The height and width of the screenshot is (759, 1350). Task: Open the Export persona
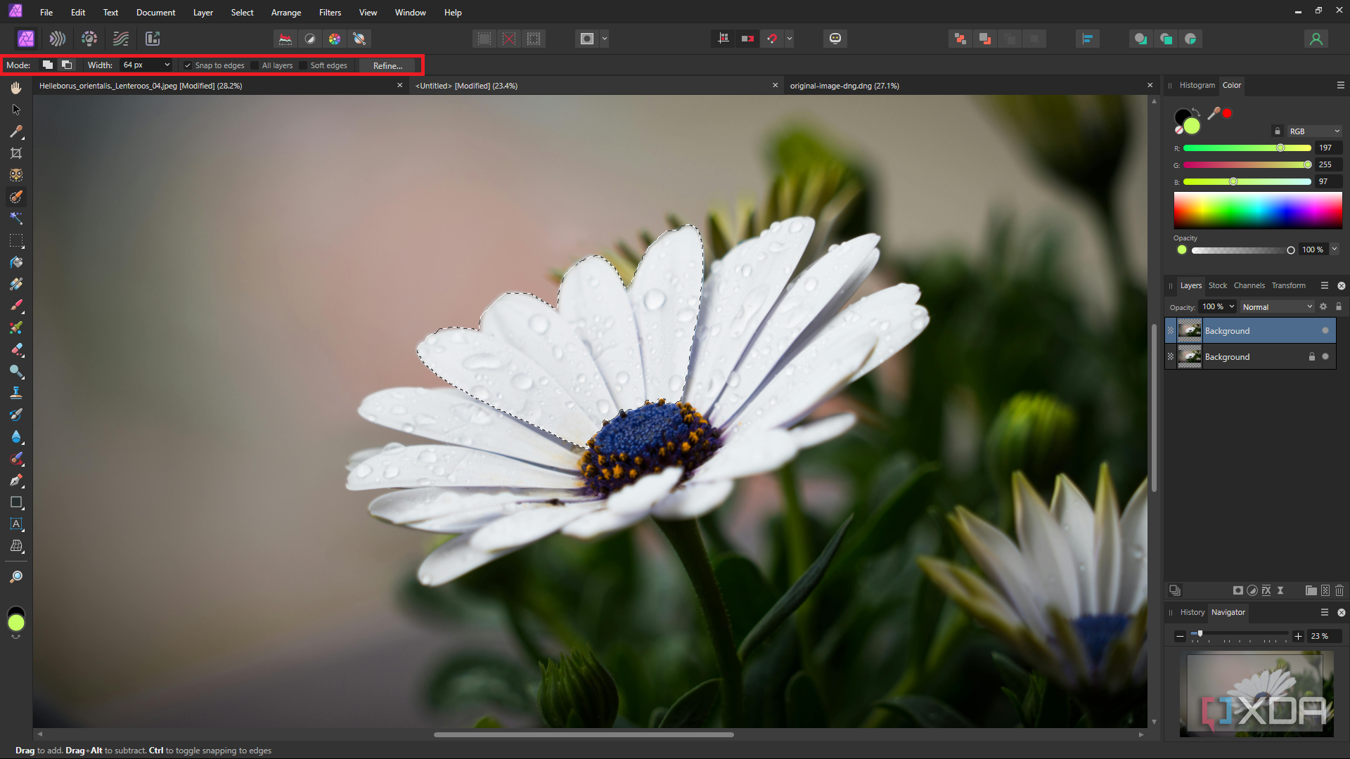pyautogui.click(x=153, y=39)
